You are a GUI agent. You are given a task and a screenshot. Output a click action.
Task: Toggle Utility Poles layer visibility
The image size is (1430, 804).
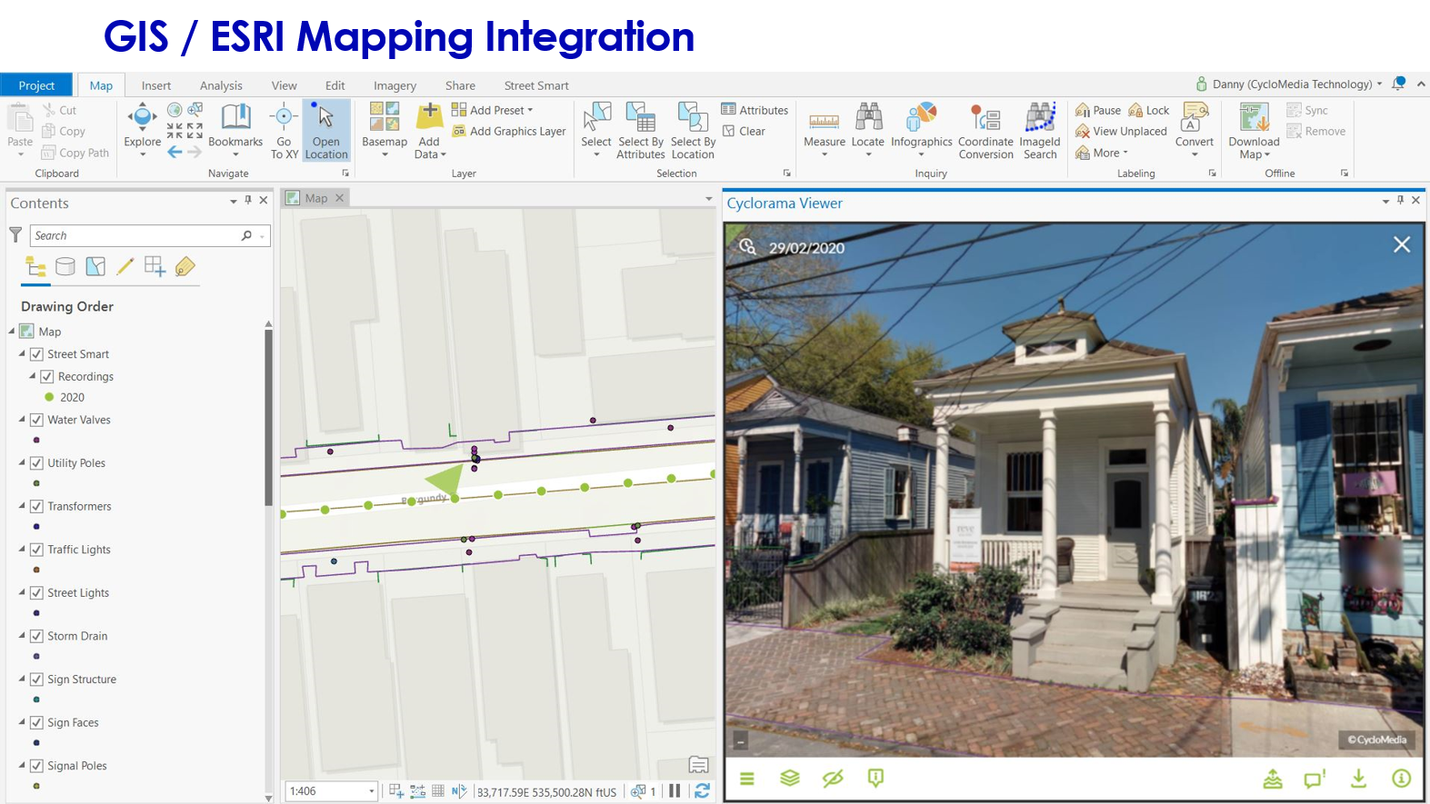[37, 463]
